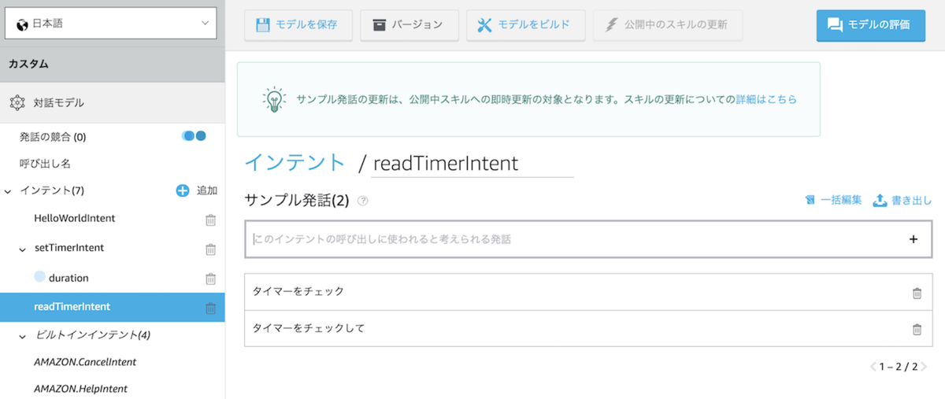Select the タイマーをチェック utterance row
This screenshot has height=399, width=945.
pyautogui.click(x=588, y=292)
